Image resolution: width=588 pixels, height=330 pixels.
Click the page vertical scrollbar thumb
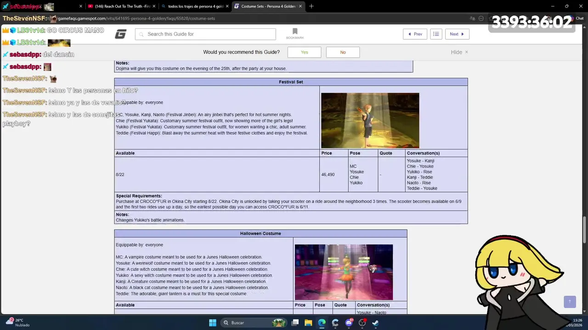(585, 229)
